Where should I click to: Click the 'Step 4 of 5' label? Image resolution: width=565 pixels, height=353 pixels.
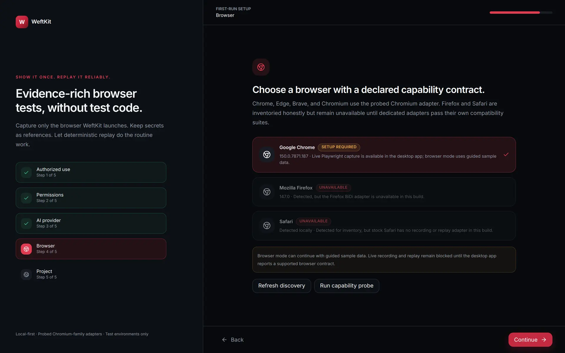click(47, 252)
